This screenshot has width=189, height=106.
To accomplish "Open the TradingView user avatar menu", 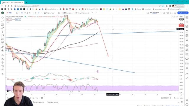I will coord(3,13).
